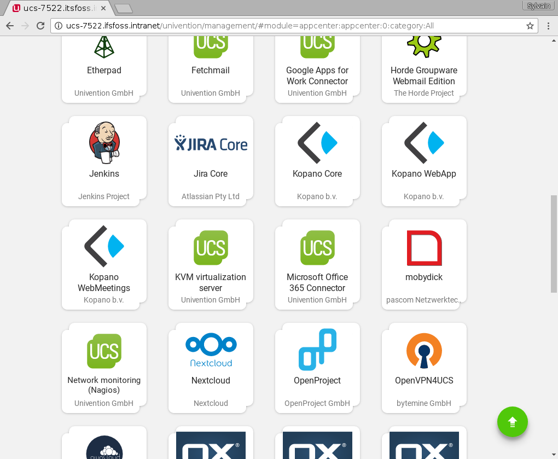
Task: Open the Fetchmail UCS icon
Action: point(211,47)
